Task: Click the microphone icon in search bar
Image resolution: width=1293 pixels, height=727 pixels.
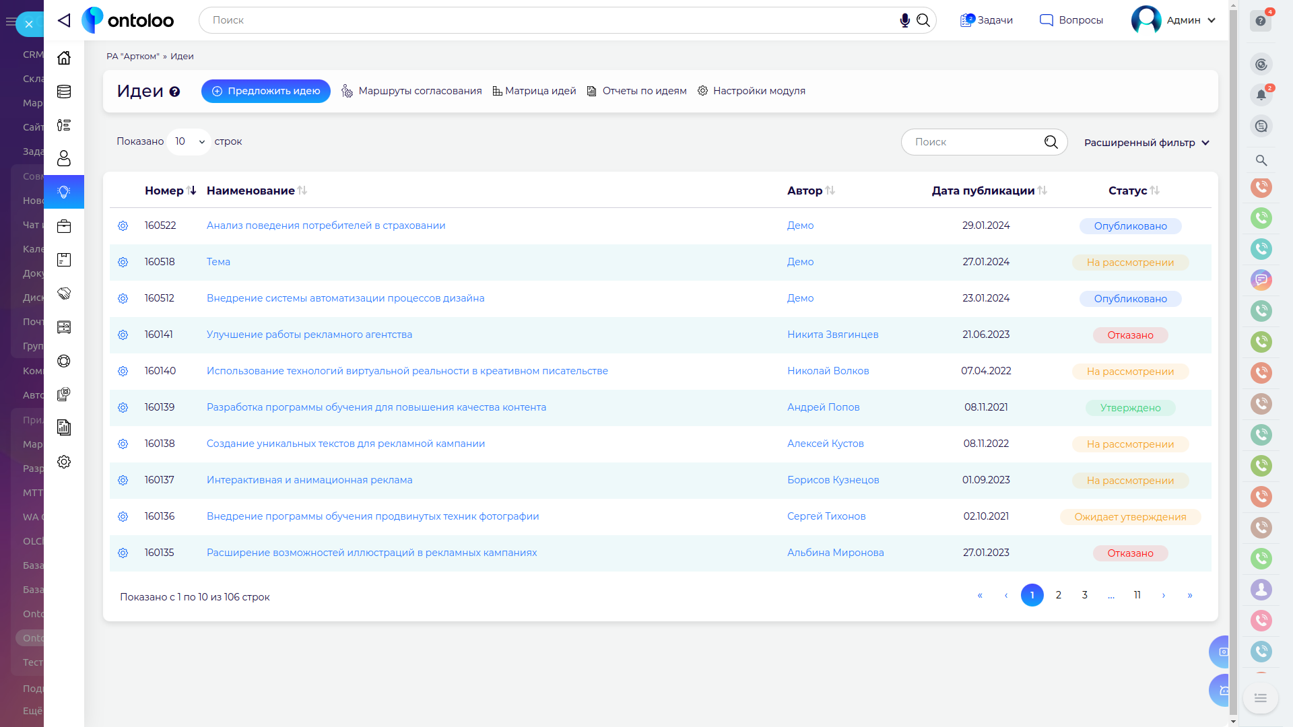Action: pyautogui.click(x=904, y=20)
